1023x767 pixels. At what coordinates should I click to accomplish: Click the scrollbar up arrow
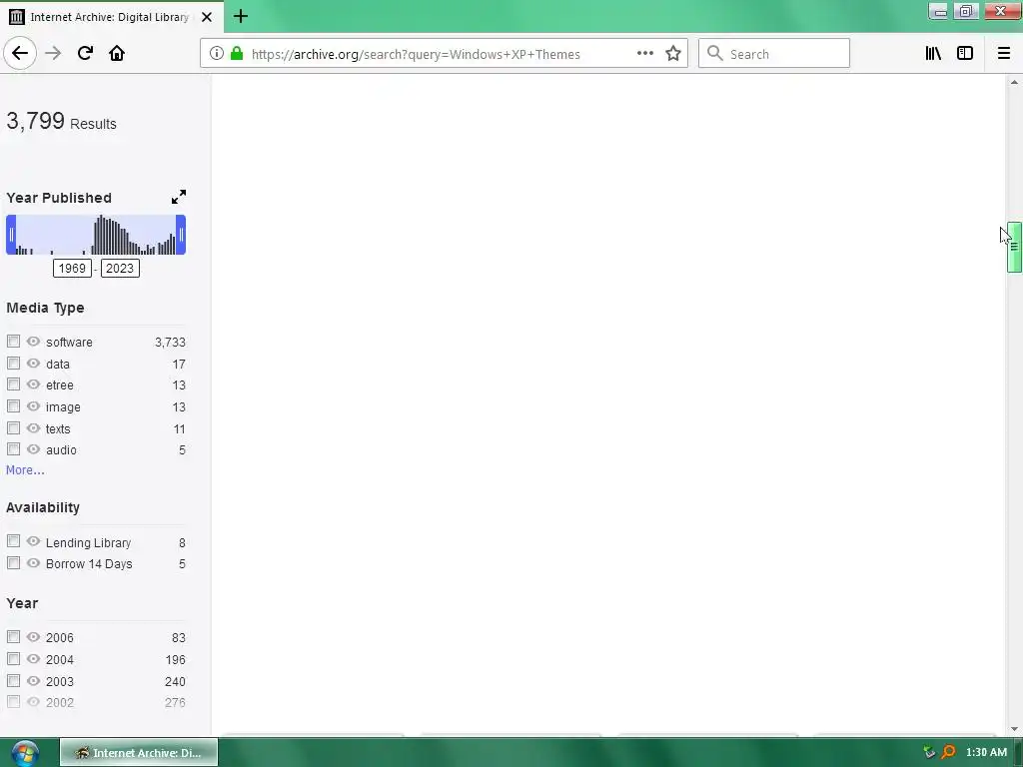coord(1014,82)
